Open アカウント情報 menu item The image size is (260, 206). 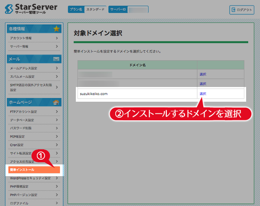coord(34,38)
